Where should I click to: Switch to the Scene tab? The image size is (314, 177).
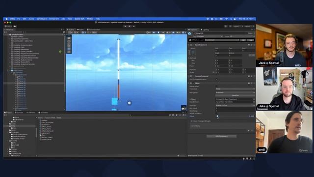[71, 29]
